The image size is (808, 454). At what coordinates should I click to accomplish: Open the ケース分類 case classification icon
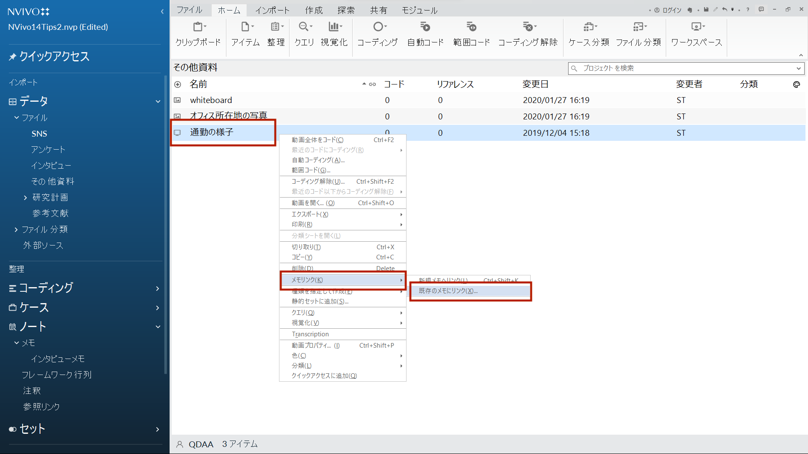pyautogui.click(x=589, y=27)
